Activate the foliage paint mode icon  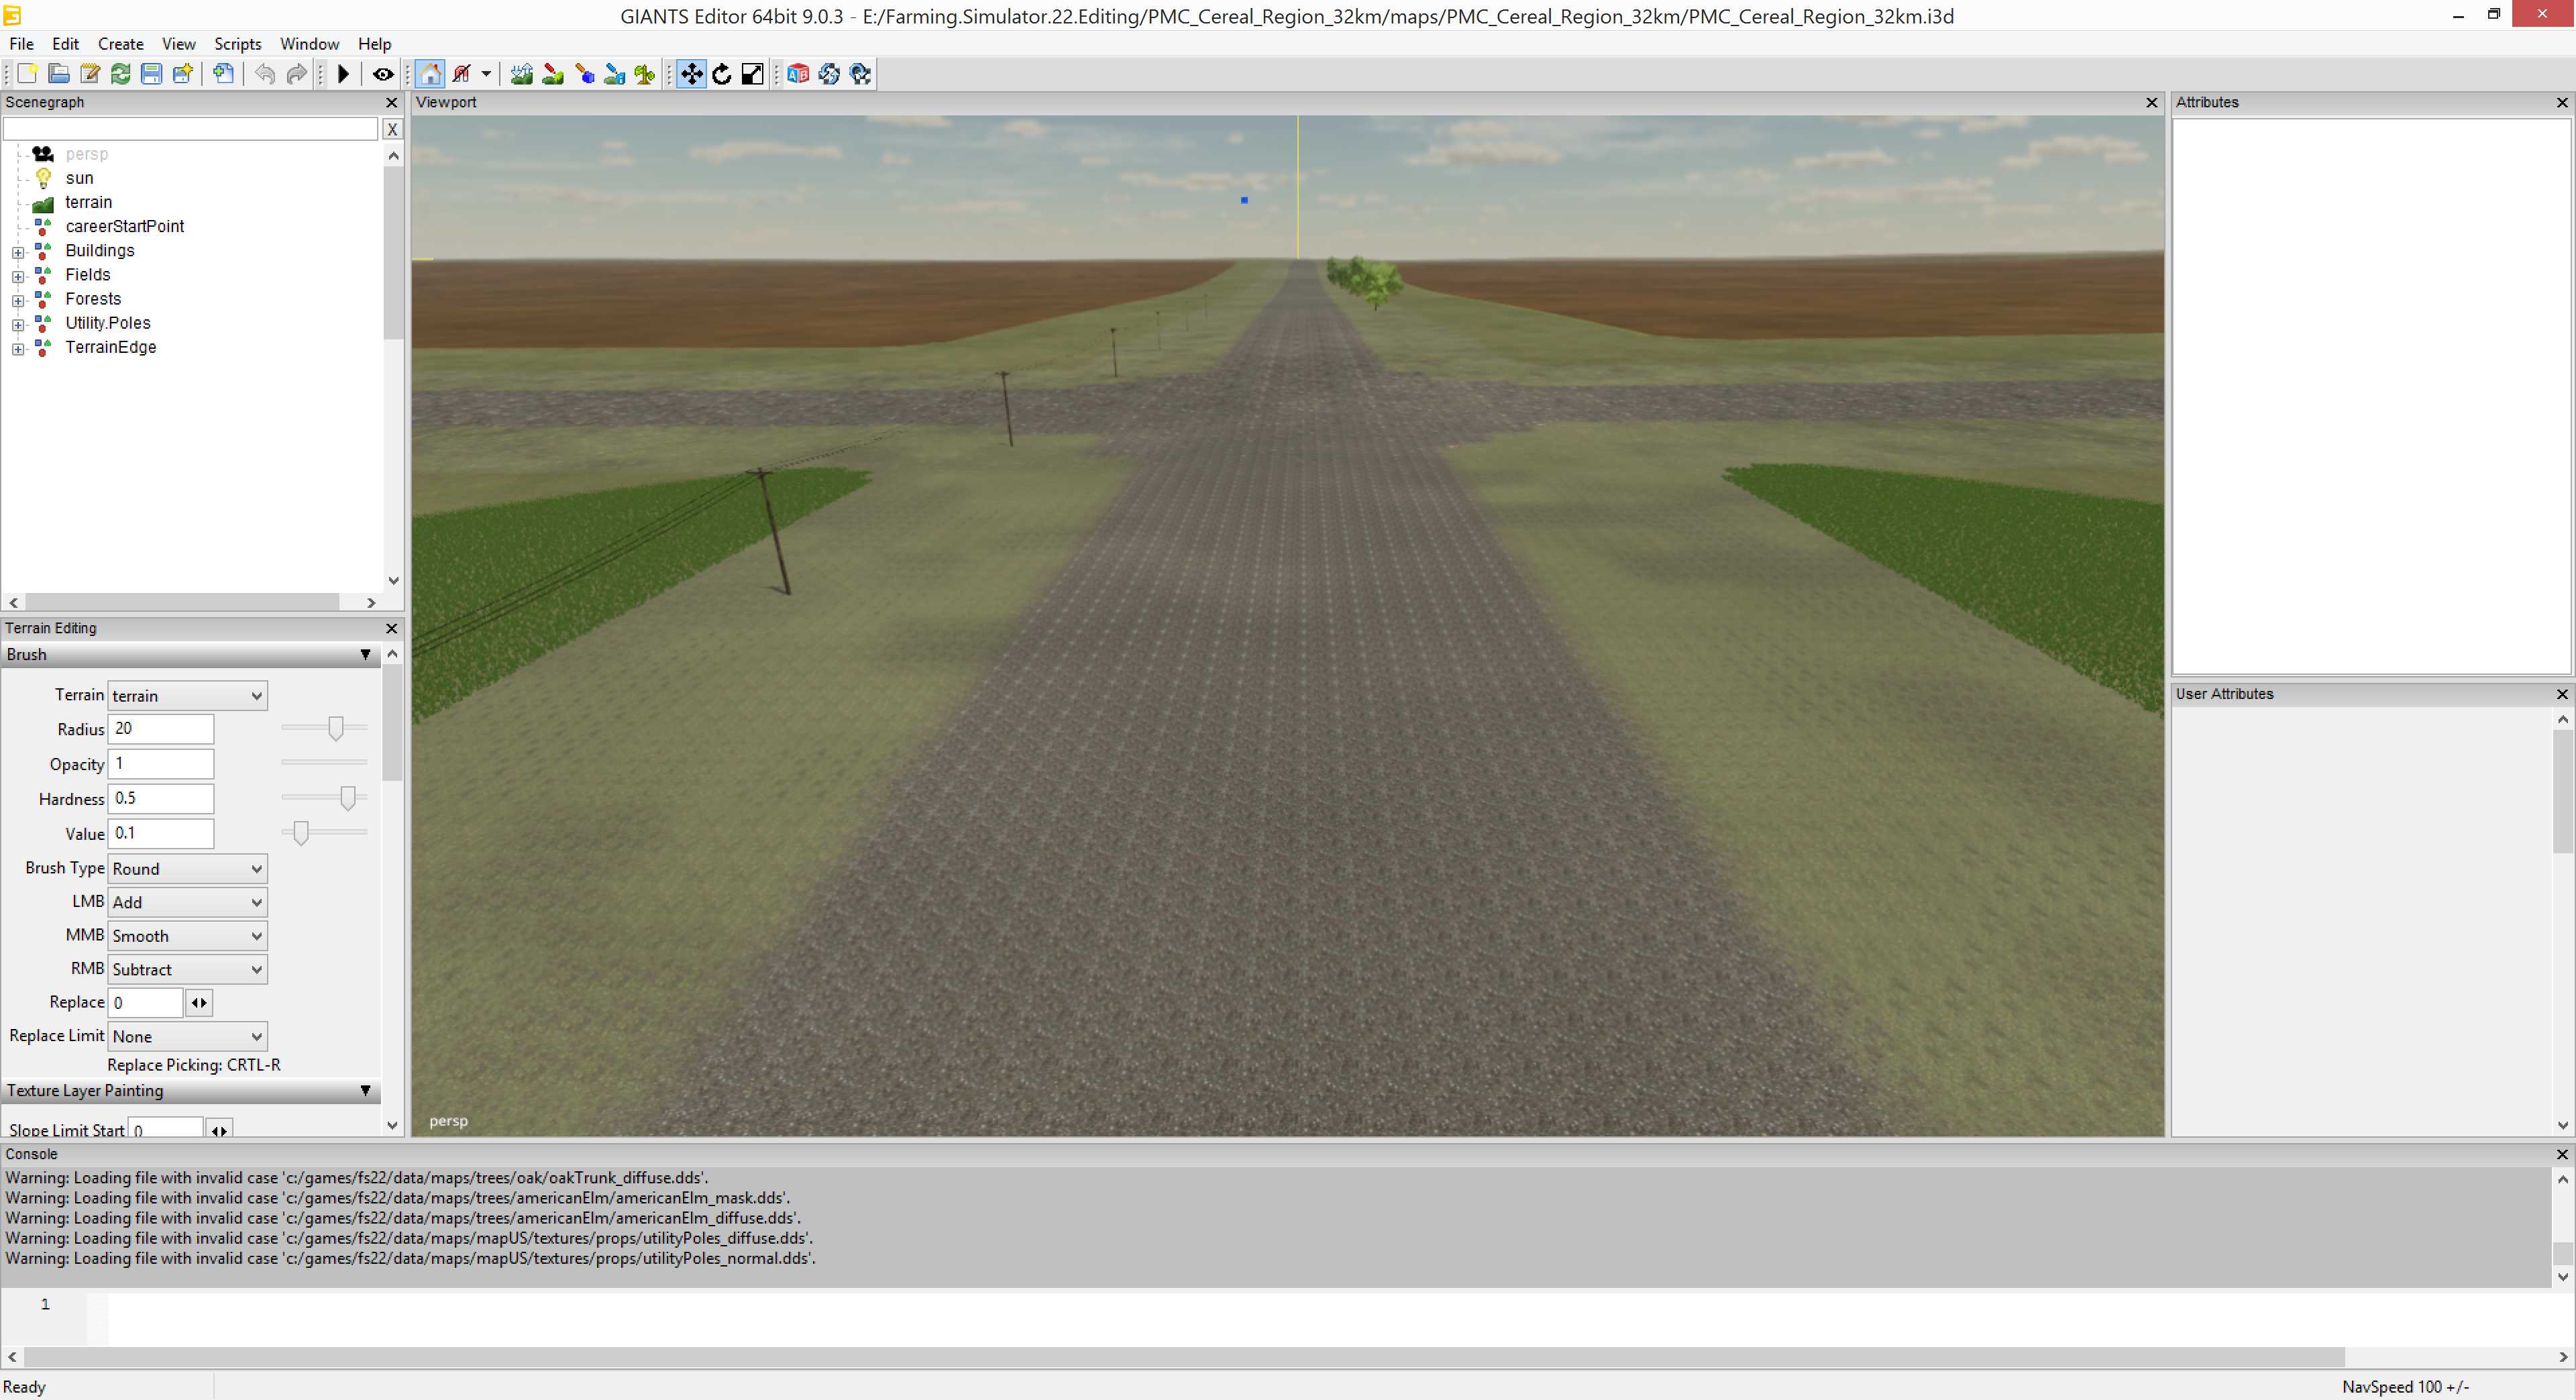point(645,74)
